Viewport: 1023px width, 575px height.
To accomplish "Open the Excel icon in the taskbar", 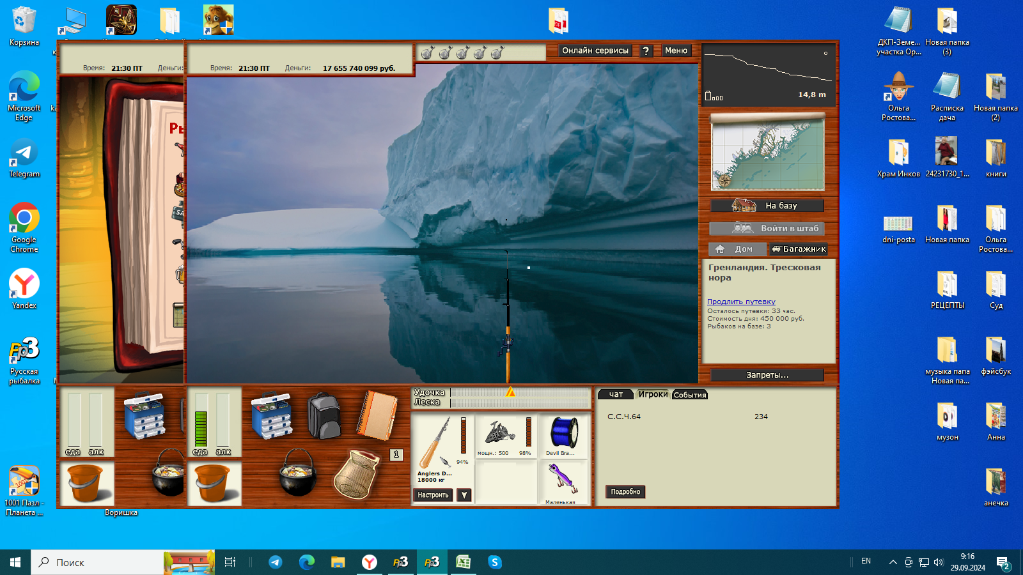I will pyautogui.click(x=463, y=562).
